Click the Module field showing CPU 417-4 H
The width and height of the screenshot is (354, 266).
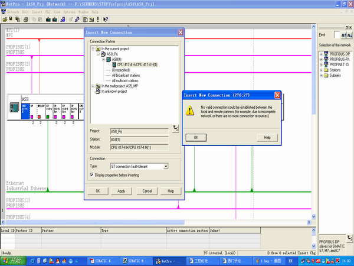click(139, 147)
